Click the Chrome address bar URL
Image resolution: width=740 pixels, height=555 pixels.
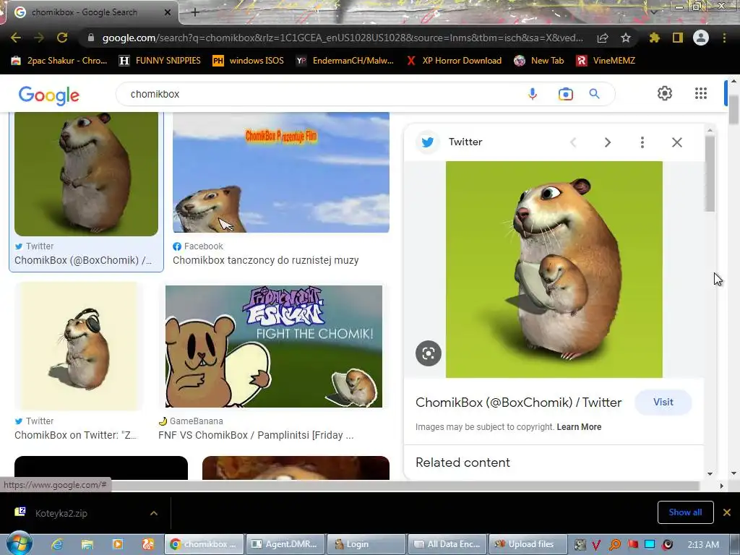point(342,38)
